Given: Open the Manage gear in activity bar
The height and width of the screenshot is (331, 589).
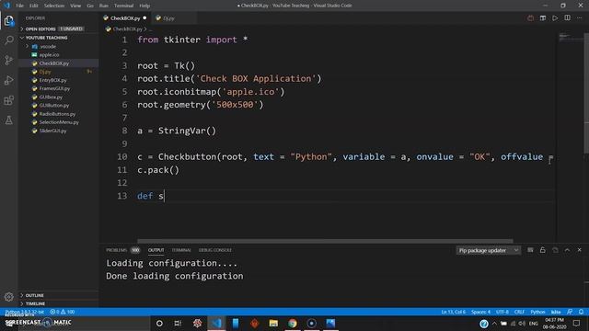Looking at the screenshot, I should (x=8, y=297).
